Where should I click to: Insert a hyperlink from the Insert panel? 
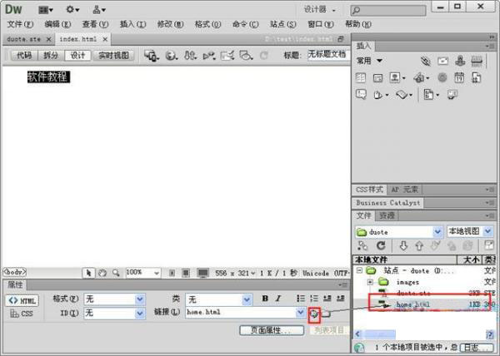426,61
